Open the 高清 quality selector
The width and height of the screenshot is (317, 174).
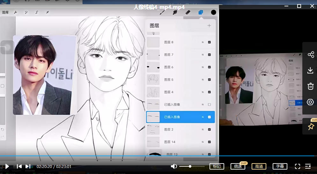(x=259, y=166)
